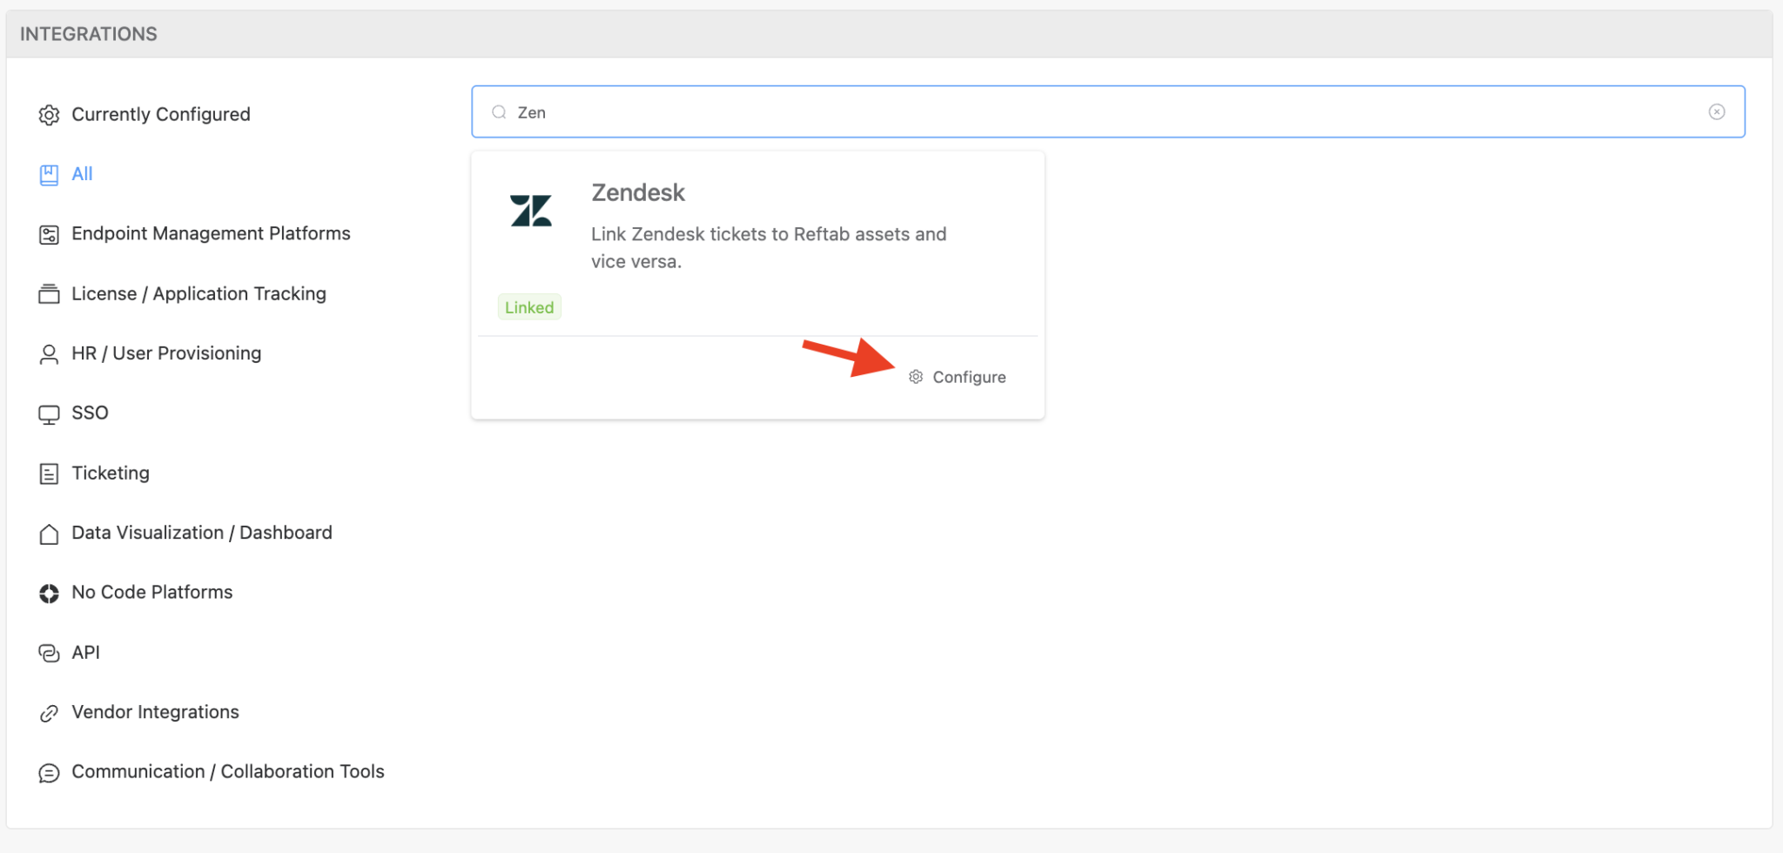Click the Configure gear icon on Zendesk card
The image size is (1783, 853).
coord(916,377)
